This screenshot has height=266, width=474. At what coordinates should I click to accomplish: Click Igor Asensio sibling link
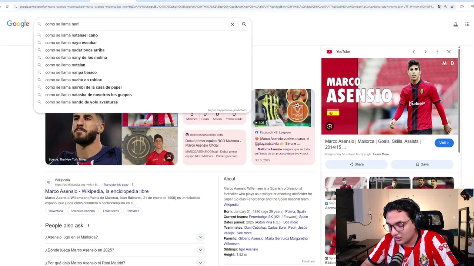248,249
